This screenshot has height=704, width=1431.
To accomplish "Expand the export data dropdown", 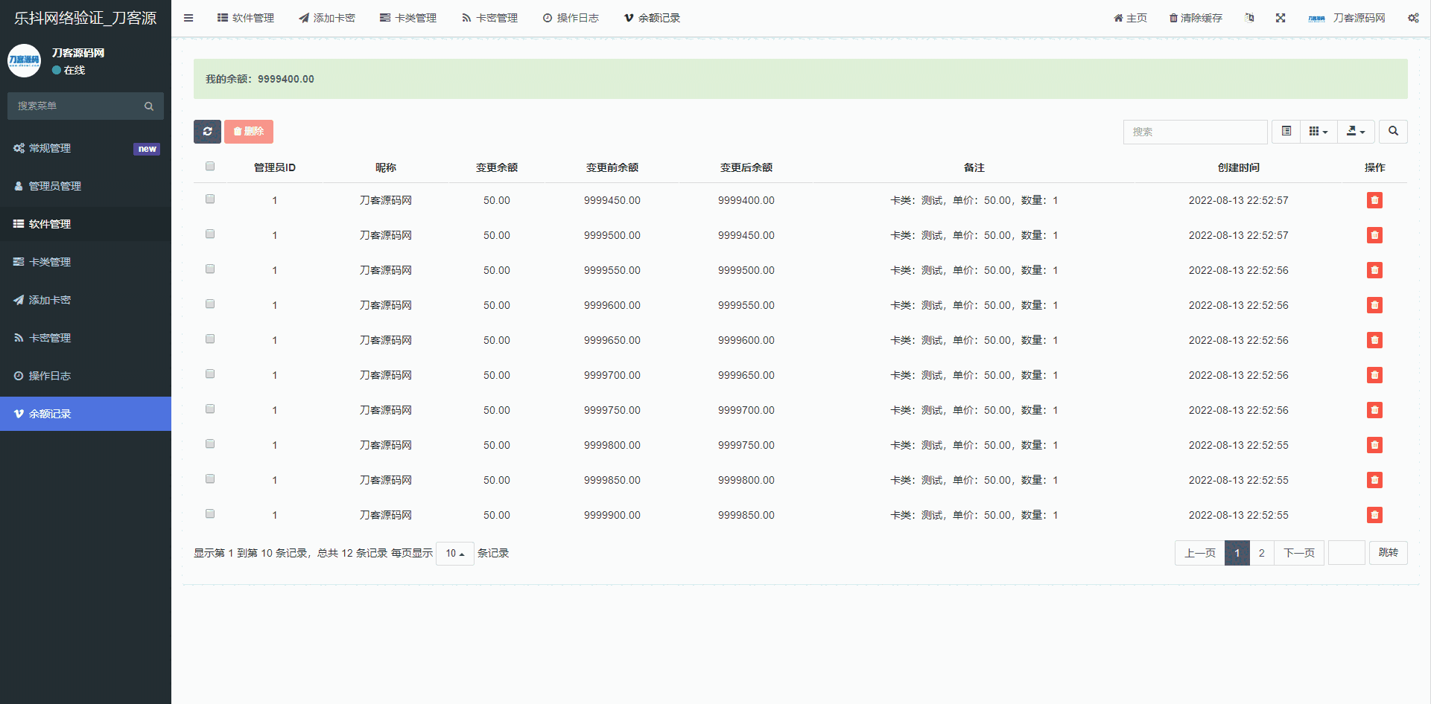I will pos(1356,132).
